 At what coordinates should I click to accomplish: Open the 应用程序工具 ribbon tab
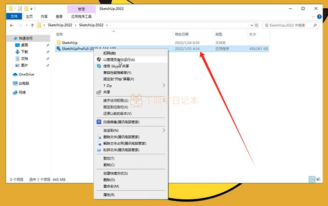tap(81, 16)
